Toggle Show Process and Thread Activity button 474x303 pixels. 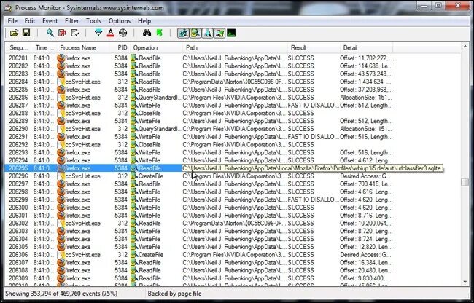tap(219, 33)
